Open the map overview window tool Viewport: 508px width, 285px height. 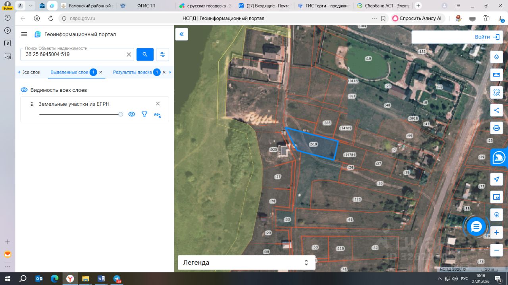(x=496, y=197)
